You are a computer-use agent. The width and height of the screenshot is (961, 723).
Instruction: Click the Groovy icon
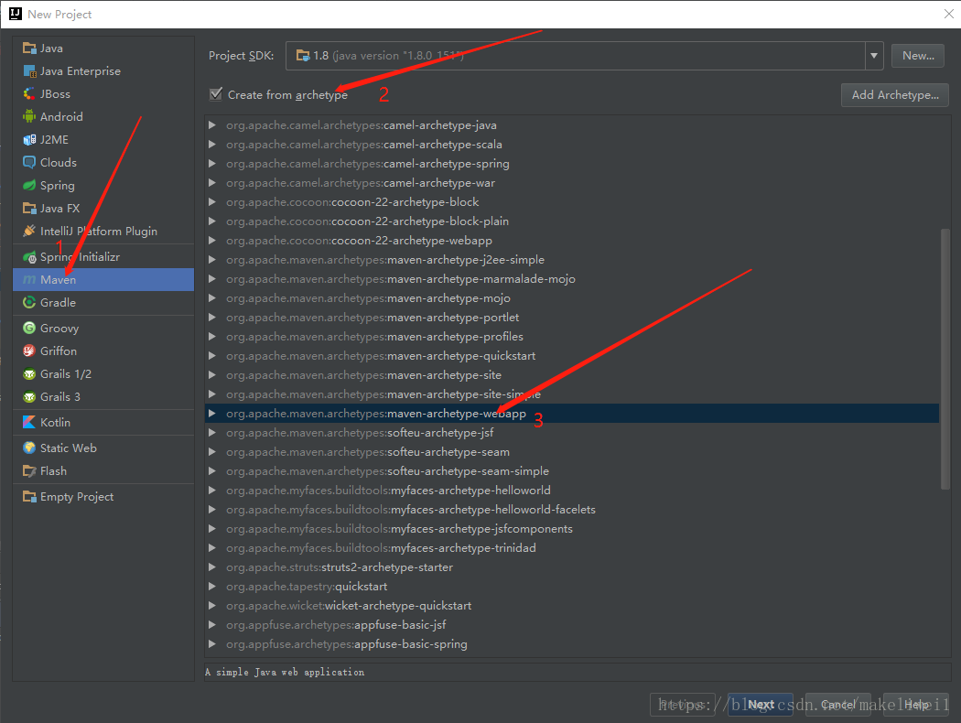tap(28, 329)
